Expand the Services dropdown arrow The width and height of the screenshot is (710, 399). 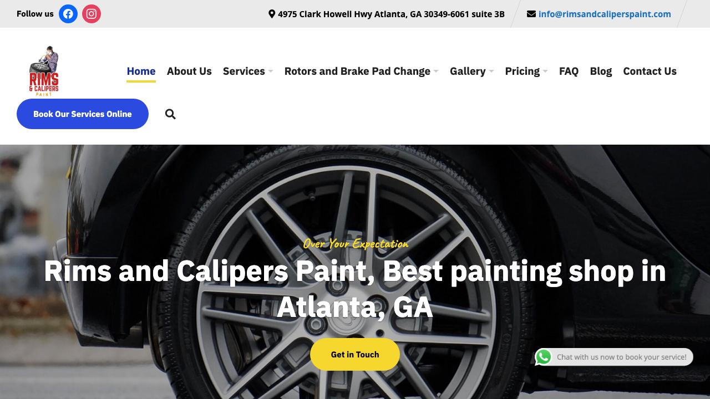click(x=271, y=71)
